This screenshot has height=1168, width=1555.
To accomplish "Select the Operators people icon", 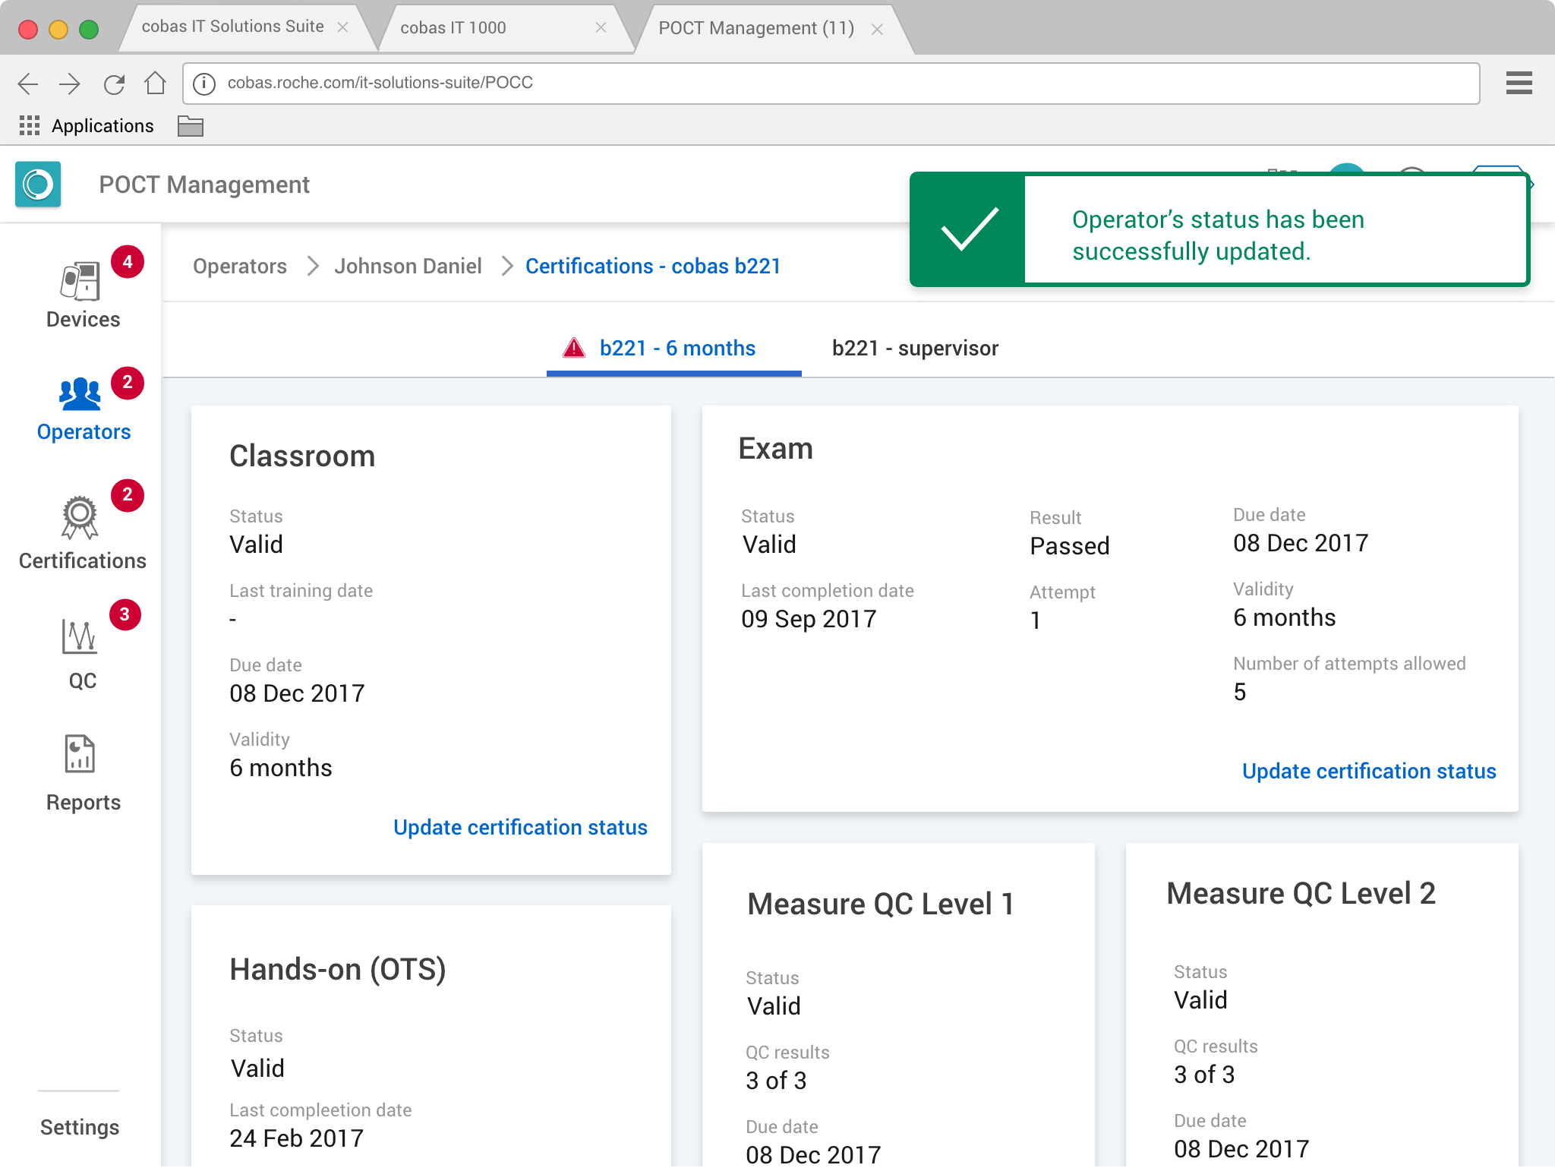I will [x=80, y=394].
